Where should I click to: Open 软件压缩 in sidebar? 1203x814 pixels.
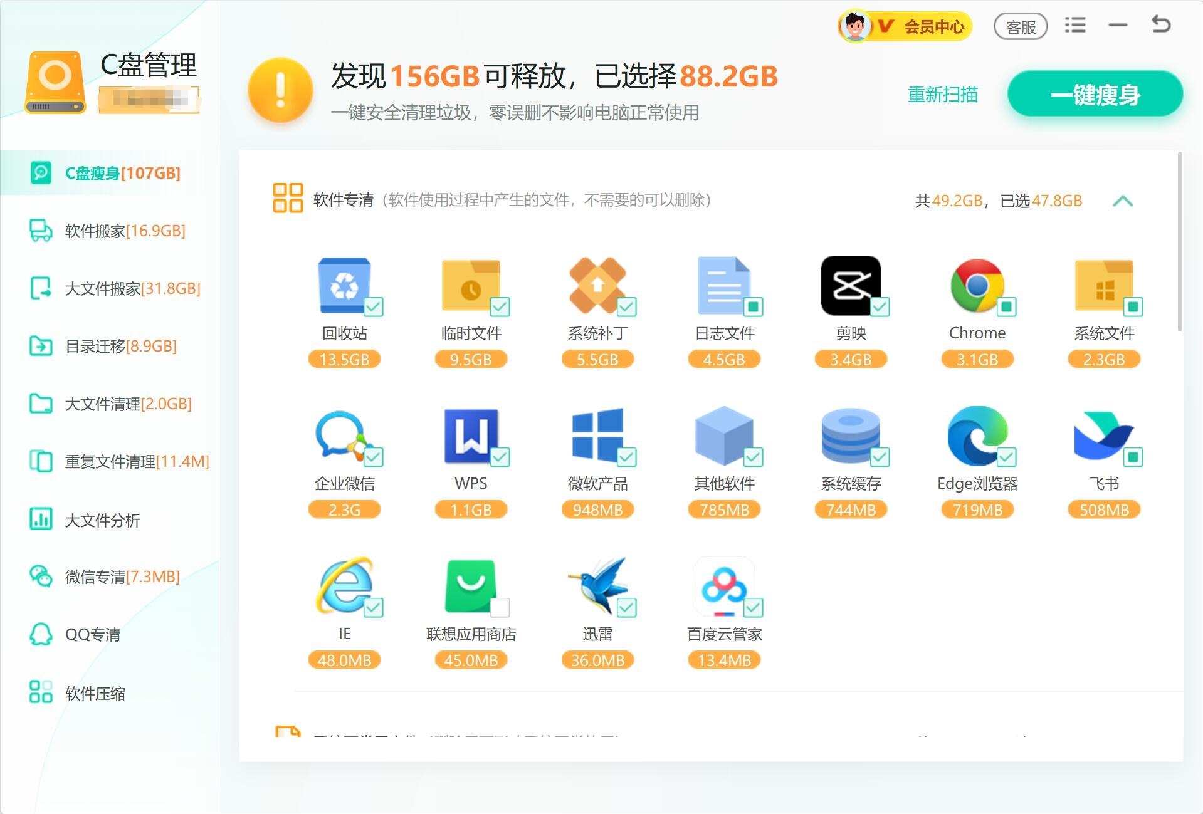click(110, 693)
